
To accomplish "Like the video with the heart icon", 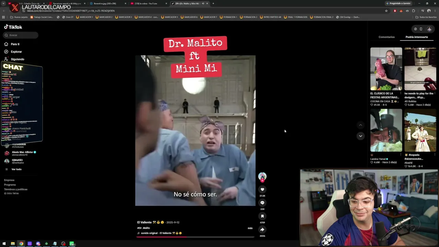I will coord(262,189).
